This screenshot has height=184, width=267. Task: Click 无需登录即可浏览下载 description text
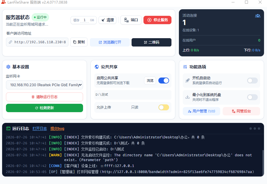pyautogui.click(x=113, y=83)
